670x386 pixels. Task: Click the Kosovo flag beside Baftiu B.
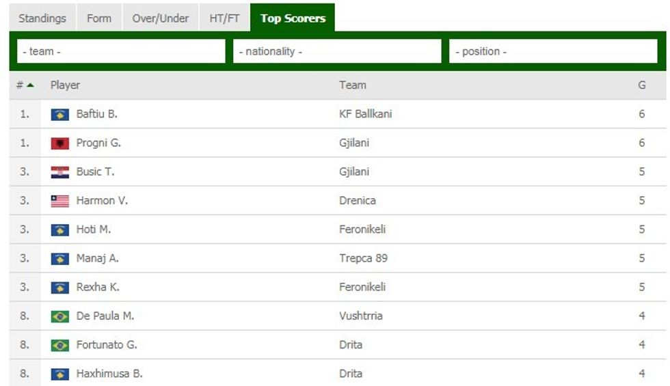60,115
